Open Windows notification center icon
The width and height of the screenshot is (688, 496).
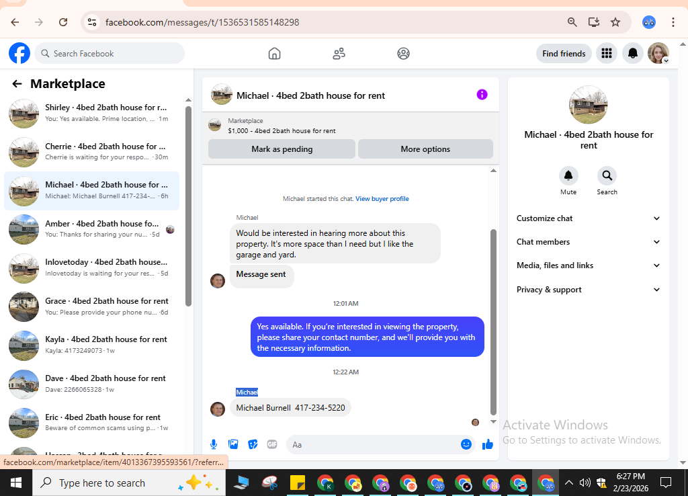click(666, 483)
